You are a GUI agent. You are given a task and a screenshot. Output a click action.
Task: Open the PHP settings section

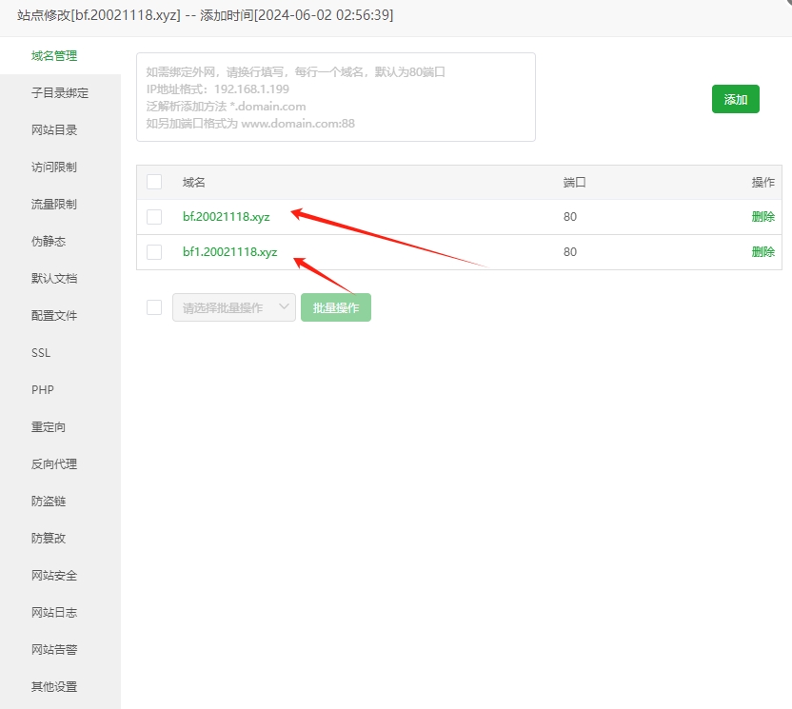point(44,389)
